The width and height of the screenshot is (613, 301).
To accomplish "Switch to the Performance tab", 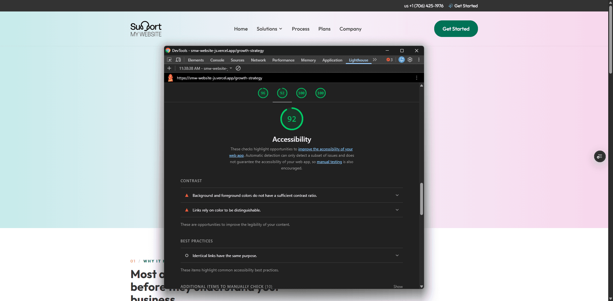I will pyautogui.click(x=283, y=60).
